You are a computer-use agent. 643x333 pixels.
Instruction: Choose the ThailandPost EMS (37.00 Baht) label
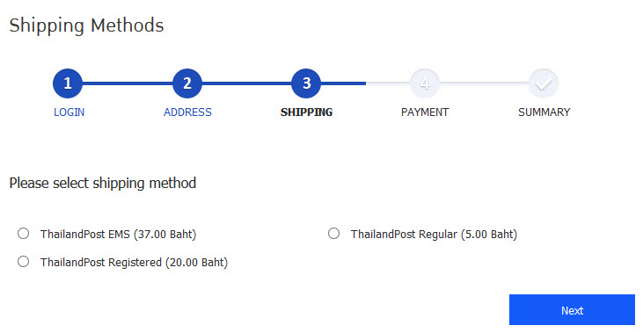(x=118, y=235)
